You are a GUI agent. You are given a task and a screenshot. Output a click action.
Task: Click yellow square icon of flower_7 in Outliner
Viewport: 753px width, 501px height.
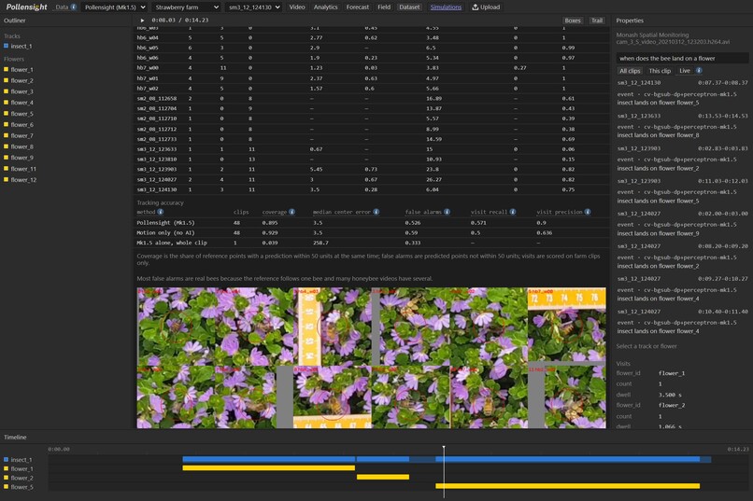7,135
